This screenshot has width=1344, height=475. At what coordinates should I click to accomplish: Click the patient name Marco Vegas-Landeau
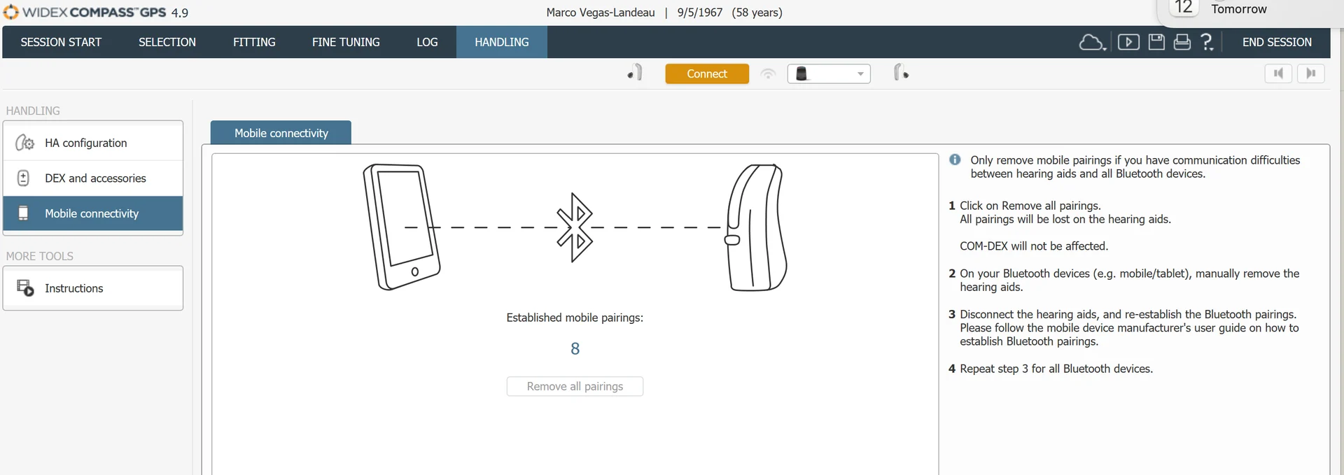pyautogui.click(x=601, y=13)
